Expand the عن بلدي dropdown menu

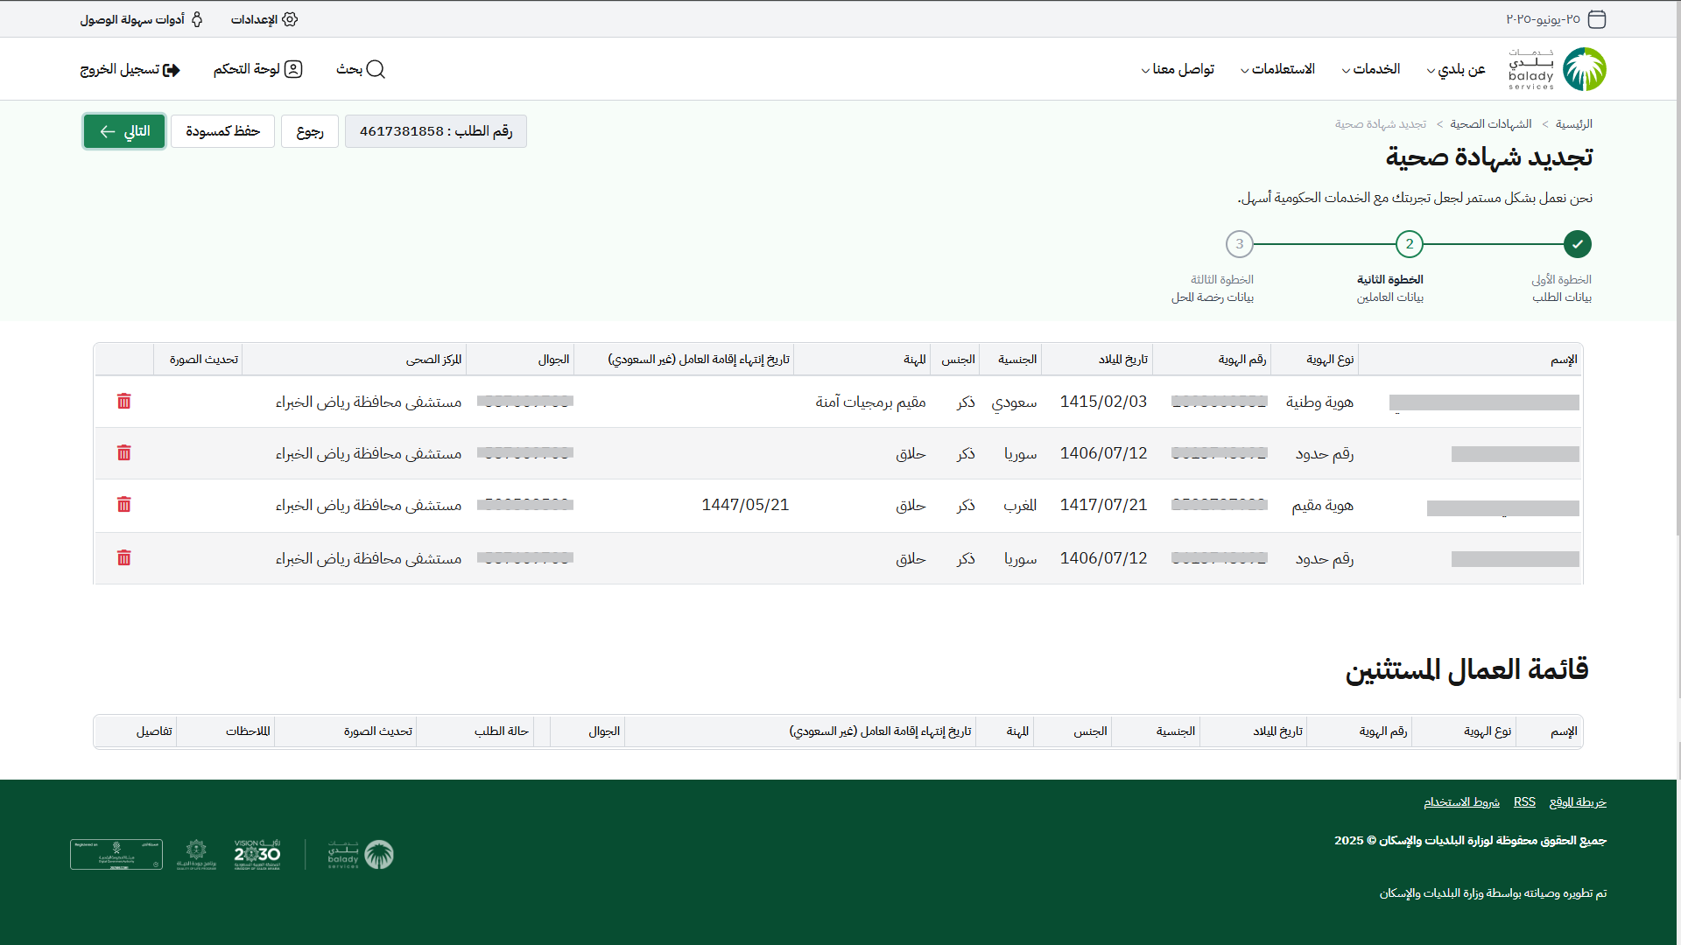1456,69
